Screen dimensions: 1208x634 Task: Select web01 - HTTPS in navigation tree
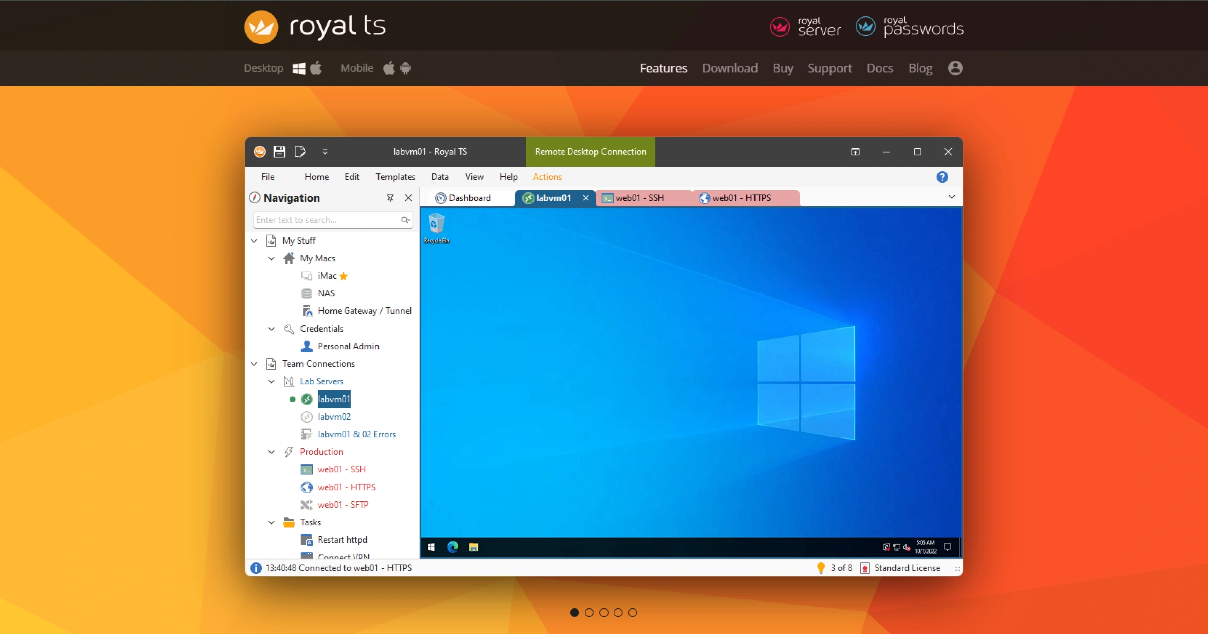(346, 487)
